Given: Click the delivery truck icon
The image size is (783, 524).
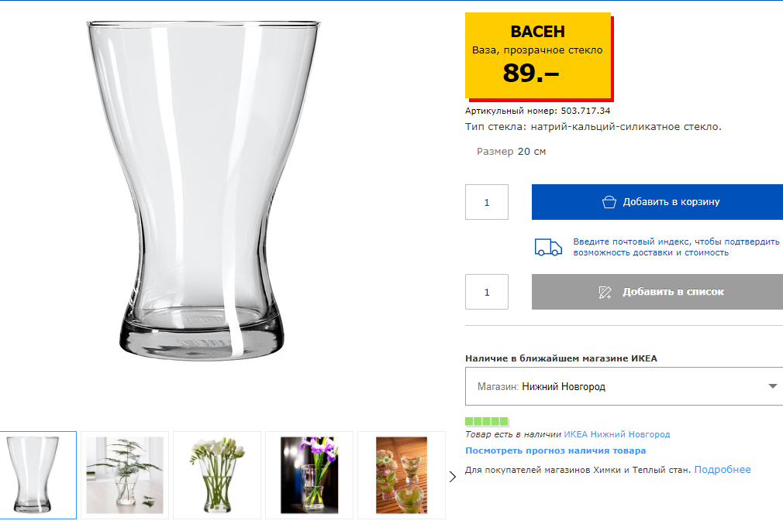Looking at the screenshot, I should (548, 247).
